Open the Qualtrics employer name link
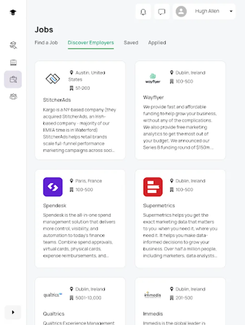The height and width of the screenshot is (325, 245). 54,314
